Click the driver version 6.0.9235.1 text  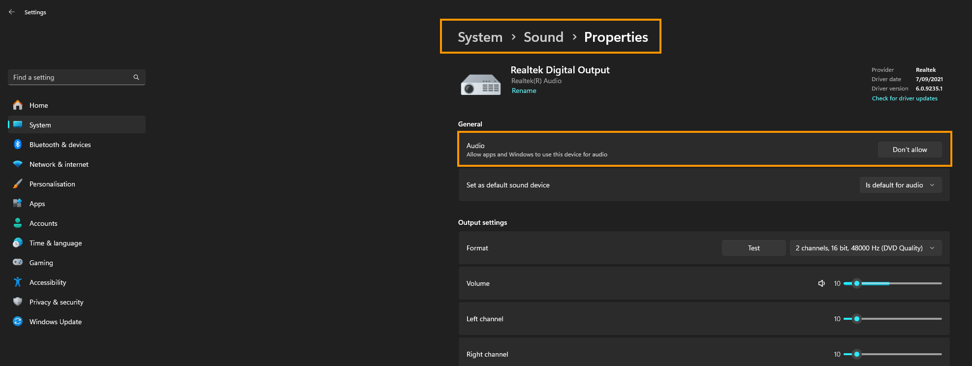[929, 89]
